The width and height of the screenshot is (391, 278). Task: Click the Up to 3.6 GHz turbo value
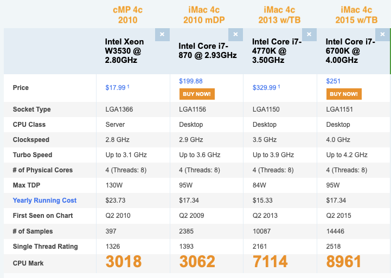(200, 155)
